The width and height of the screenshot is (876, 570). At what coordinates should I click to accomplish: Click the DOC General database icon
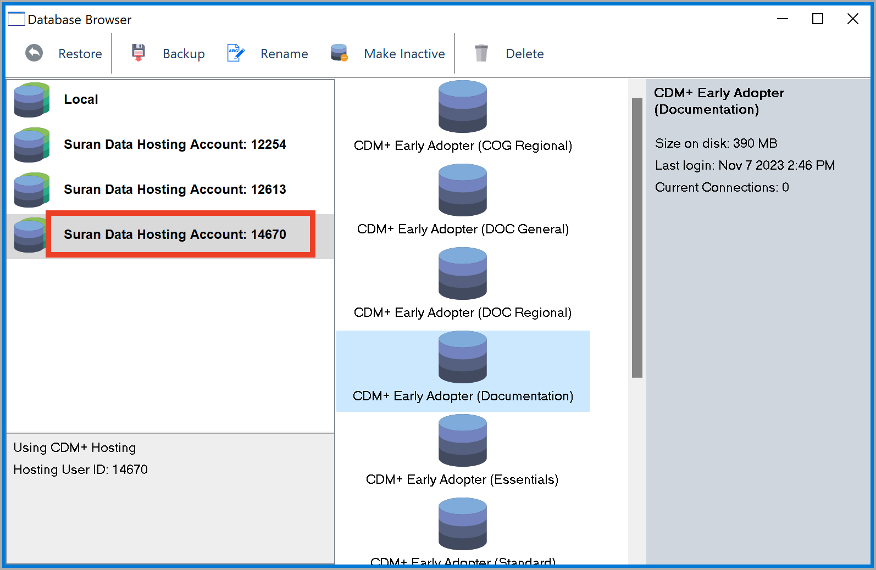[x=462, y=191]
